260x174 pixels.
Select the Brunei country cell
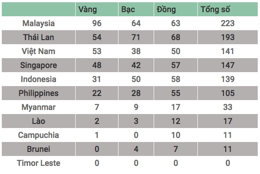pos(38,149)
